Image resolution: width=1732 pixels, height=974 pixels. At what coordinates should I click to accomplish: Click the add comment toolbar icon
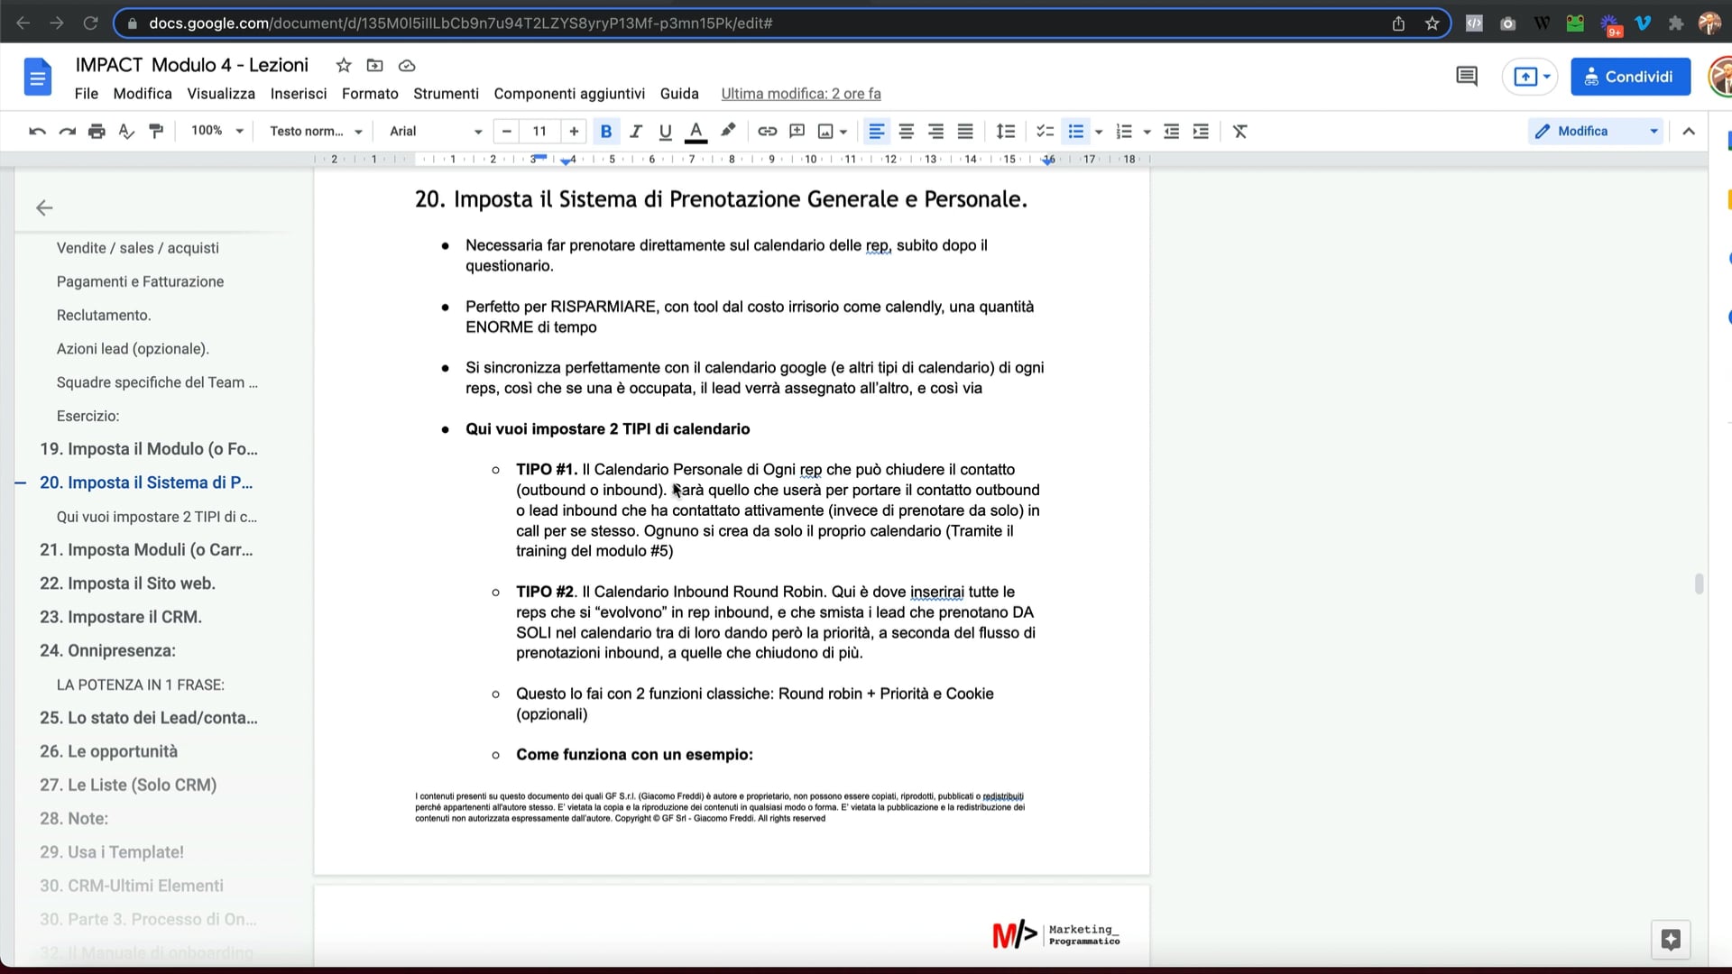[797, 132]
